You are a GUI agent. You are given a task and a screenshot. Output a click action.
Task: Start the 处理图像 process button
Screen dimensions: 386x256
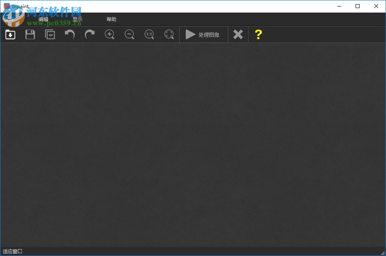point(204,35)
